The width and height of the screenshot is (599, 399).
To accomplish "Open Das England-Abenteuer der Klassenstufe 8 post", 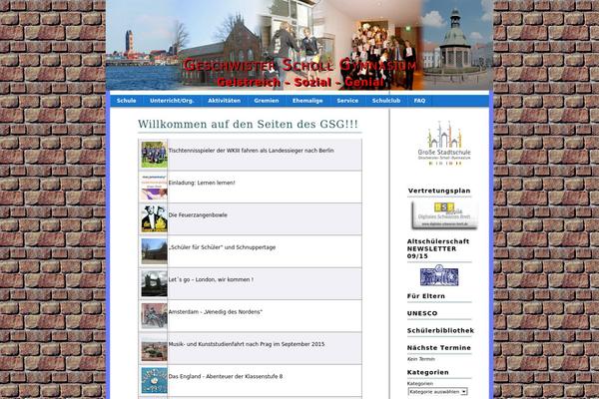I will coord(226,376).
